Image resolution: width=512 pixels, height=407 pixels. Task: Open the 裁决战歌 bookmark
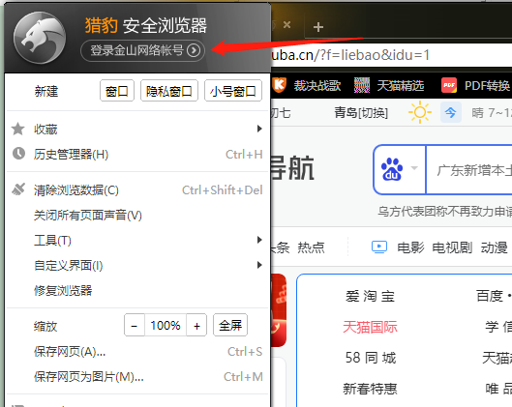pyautogui.click(x=317, y=86)
